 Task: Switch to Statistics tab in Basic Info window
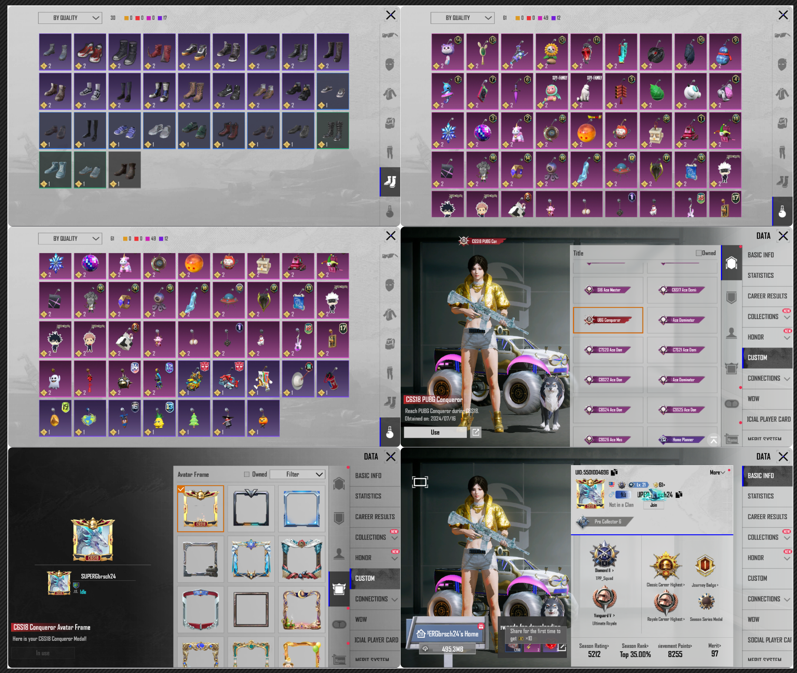click(x=768, y=496)
